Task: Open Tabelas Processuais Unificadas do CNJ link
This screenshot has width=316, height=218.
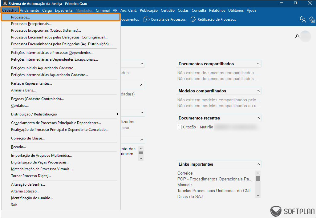Action: click(x=214, y=191)
